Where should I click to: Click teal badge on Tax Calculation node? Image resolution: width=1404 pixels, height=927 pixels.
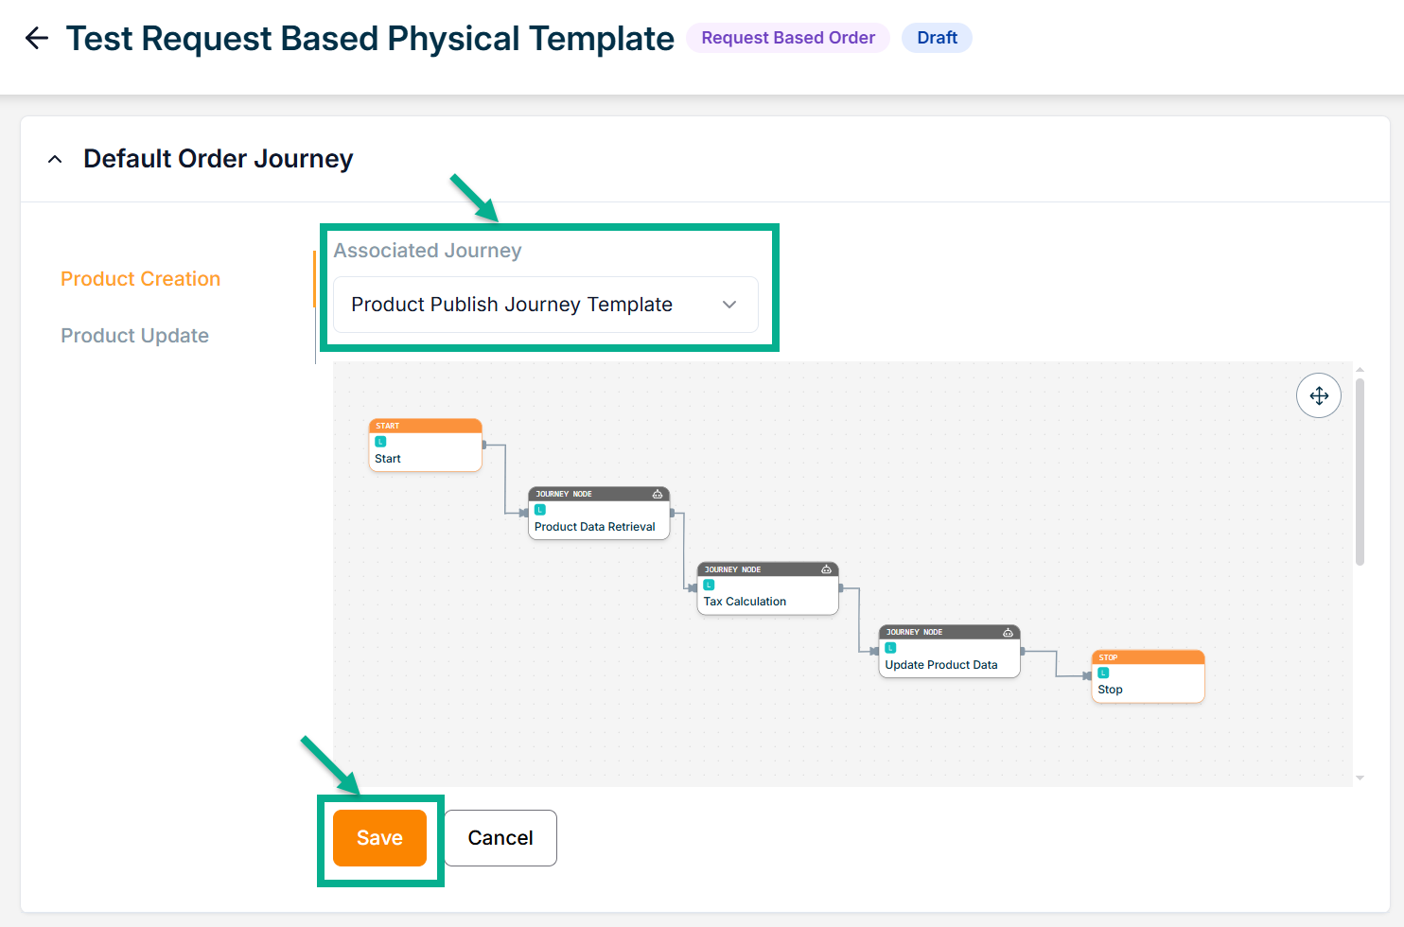click(709, 585)
